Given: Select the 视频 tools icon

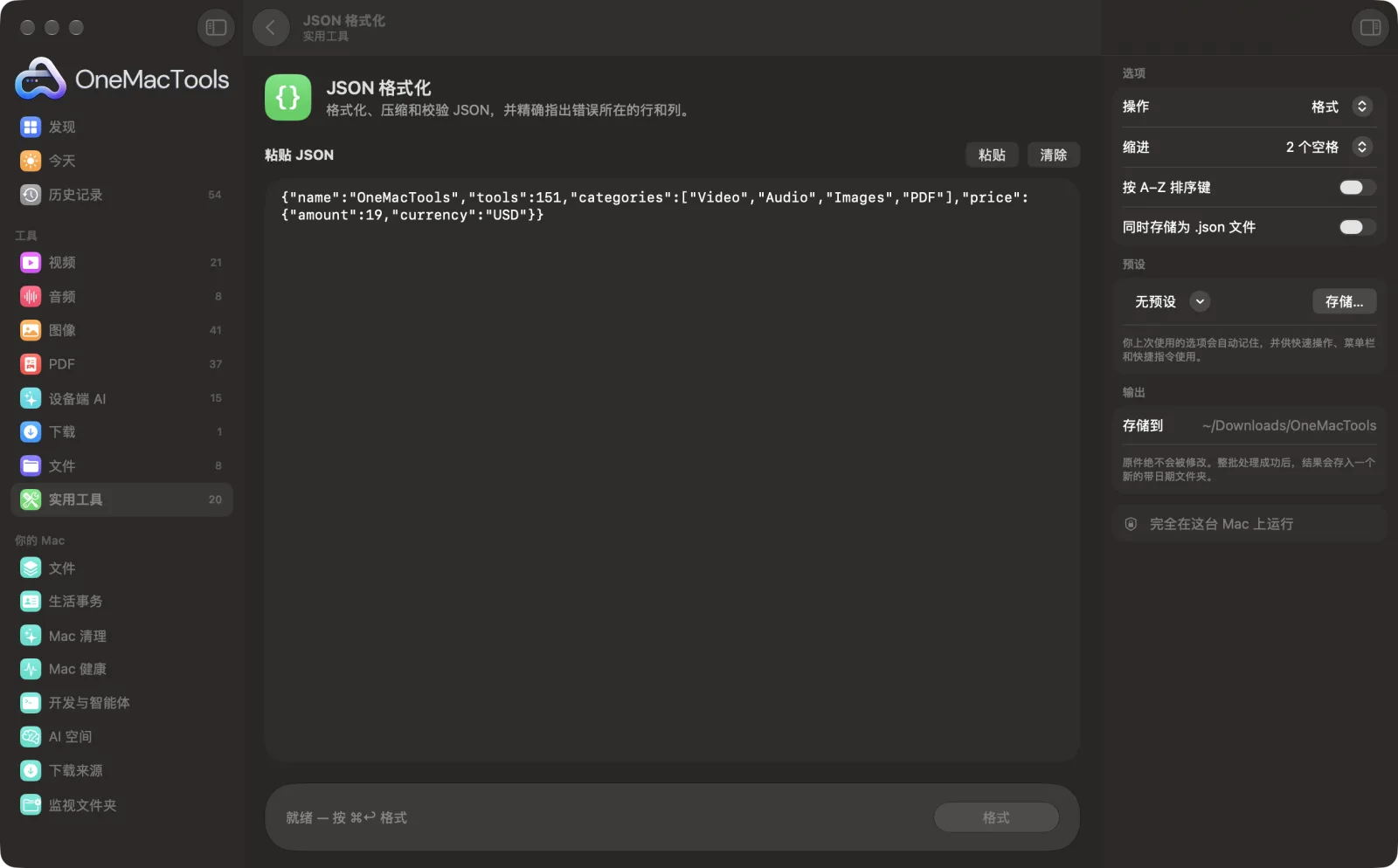Looking at the screenshot, I should click(31, 262).
